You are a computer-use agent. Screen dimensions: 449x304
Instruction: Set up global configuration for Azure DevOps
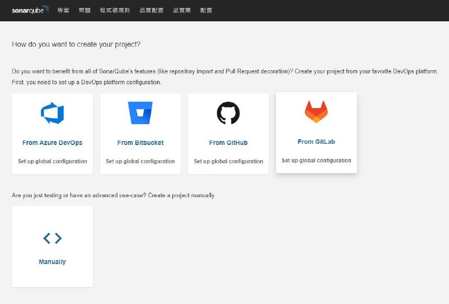click(x=52, y=161)
